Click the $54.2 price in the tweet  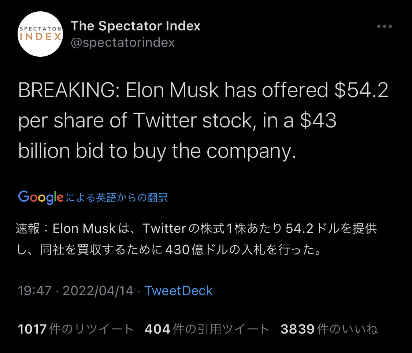(361, 90)
